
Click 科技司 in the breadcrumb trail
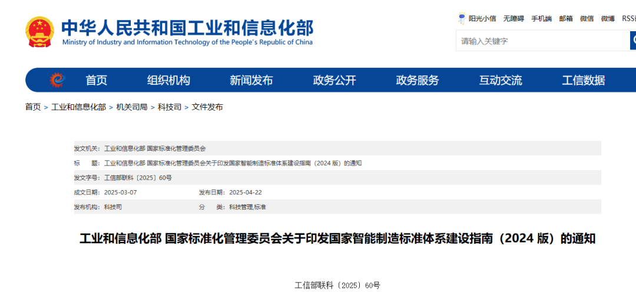pos(170,107)
